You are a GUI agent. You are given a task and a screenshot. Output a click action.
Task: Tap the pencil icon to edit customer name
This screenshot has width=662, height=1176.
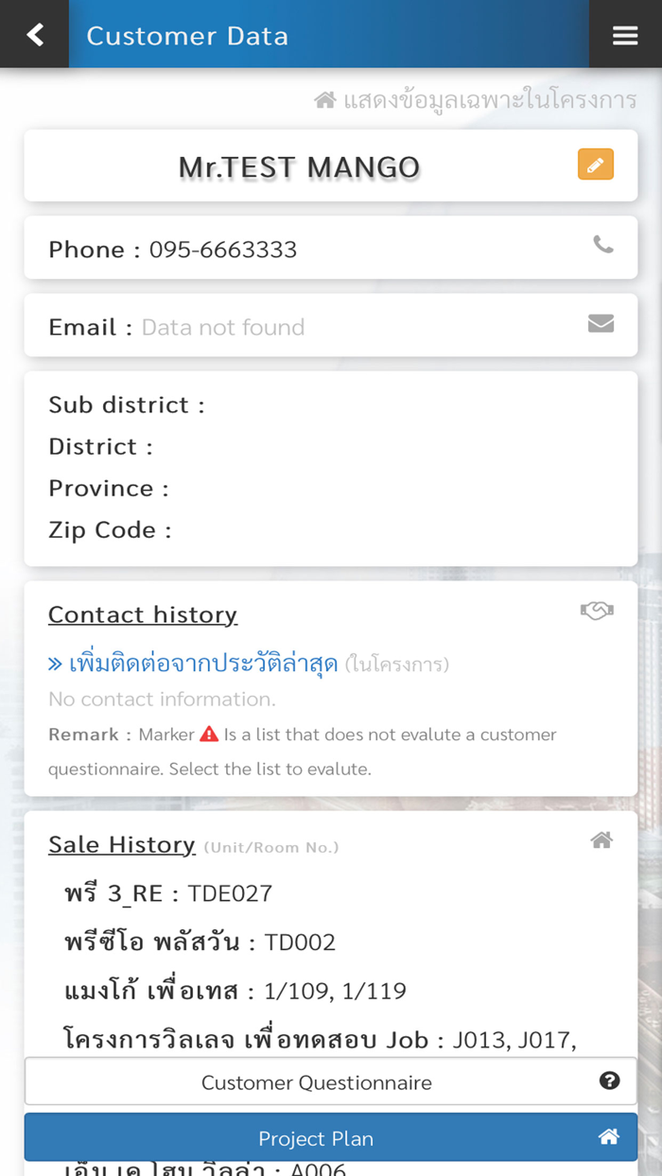tap(595, 164)
